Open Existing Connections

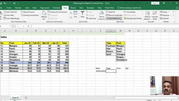pyautogui.click(x=30, y=15)
